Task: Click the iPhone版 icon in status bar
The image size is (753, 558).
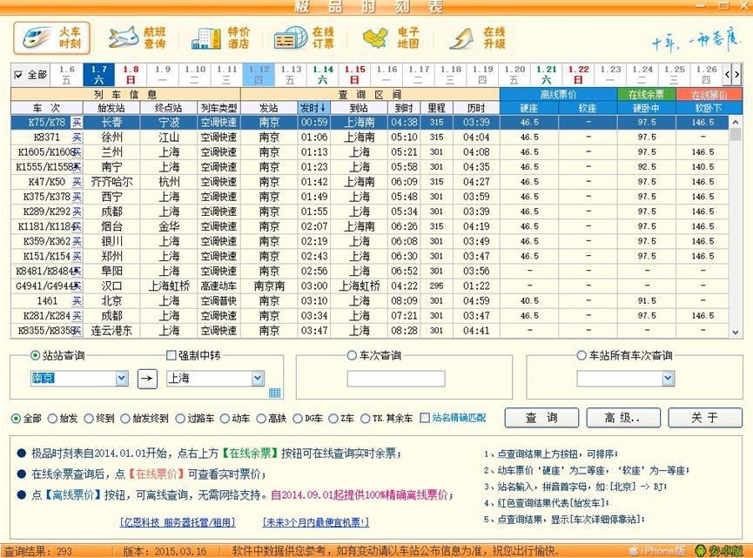Action: coord(658,550)
